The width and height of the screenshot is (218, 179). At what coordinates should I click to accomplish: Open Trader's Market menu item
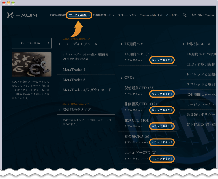point(151,15)
